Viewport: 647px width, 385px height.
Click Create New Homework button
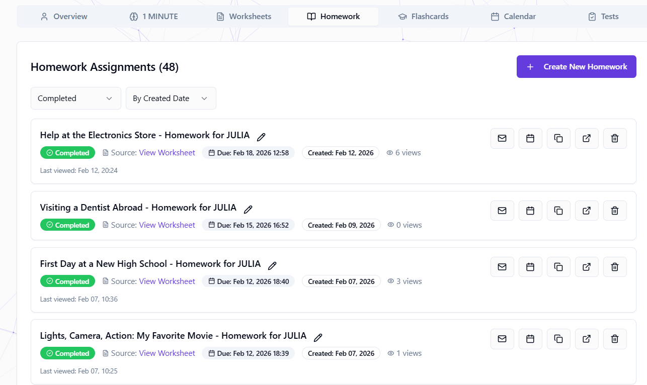[577, 67]
